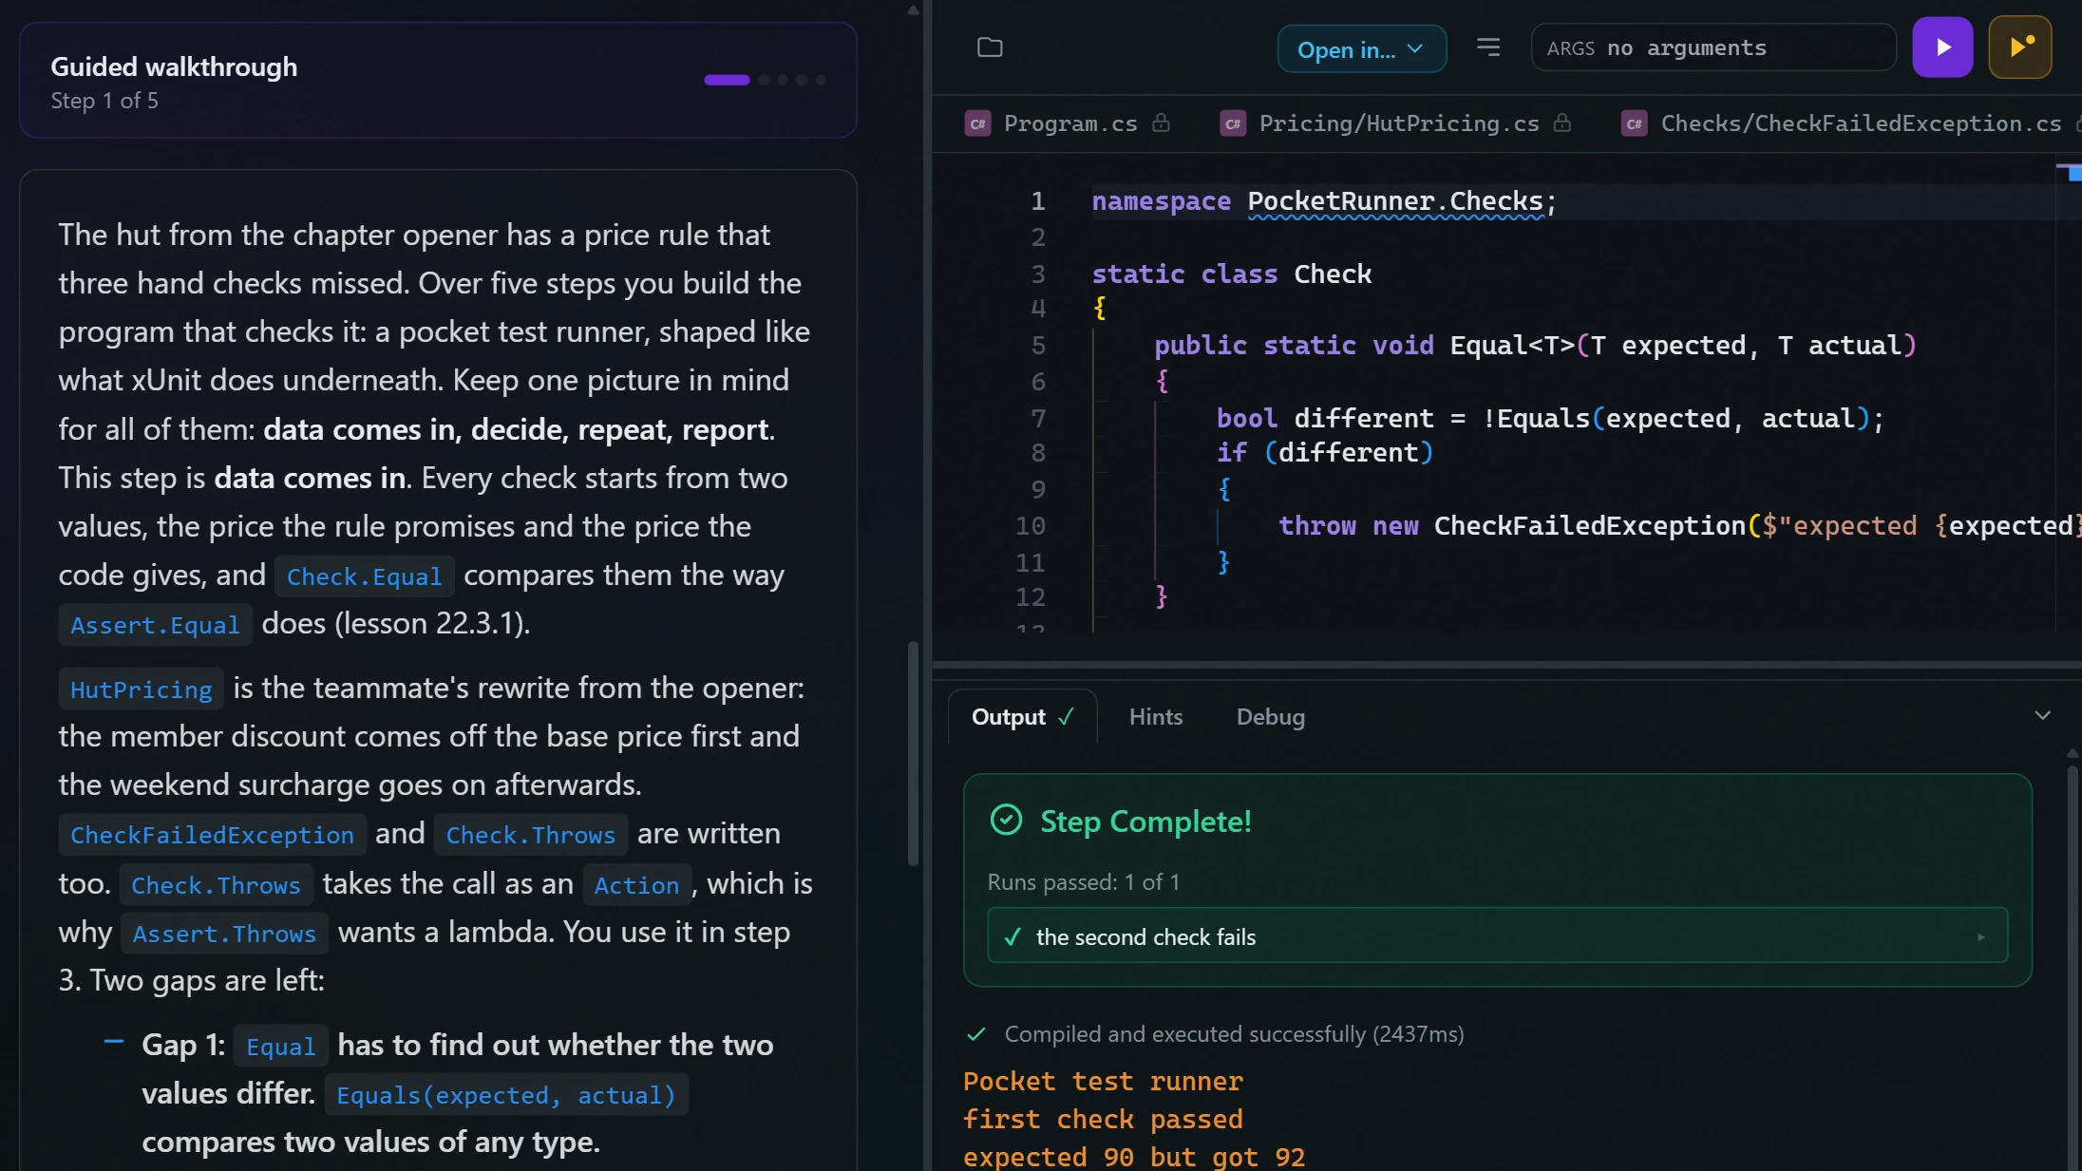
Task: Click the Check.Equal inline code
Action: 364,576
